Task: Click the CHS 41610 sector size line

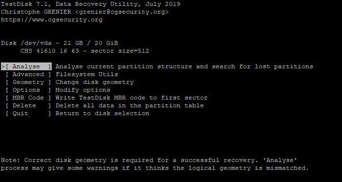Action: pyautogui.click(x=84, y=51)
